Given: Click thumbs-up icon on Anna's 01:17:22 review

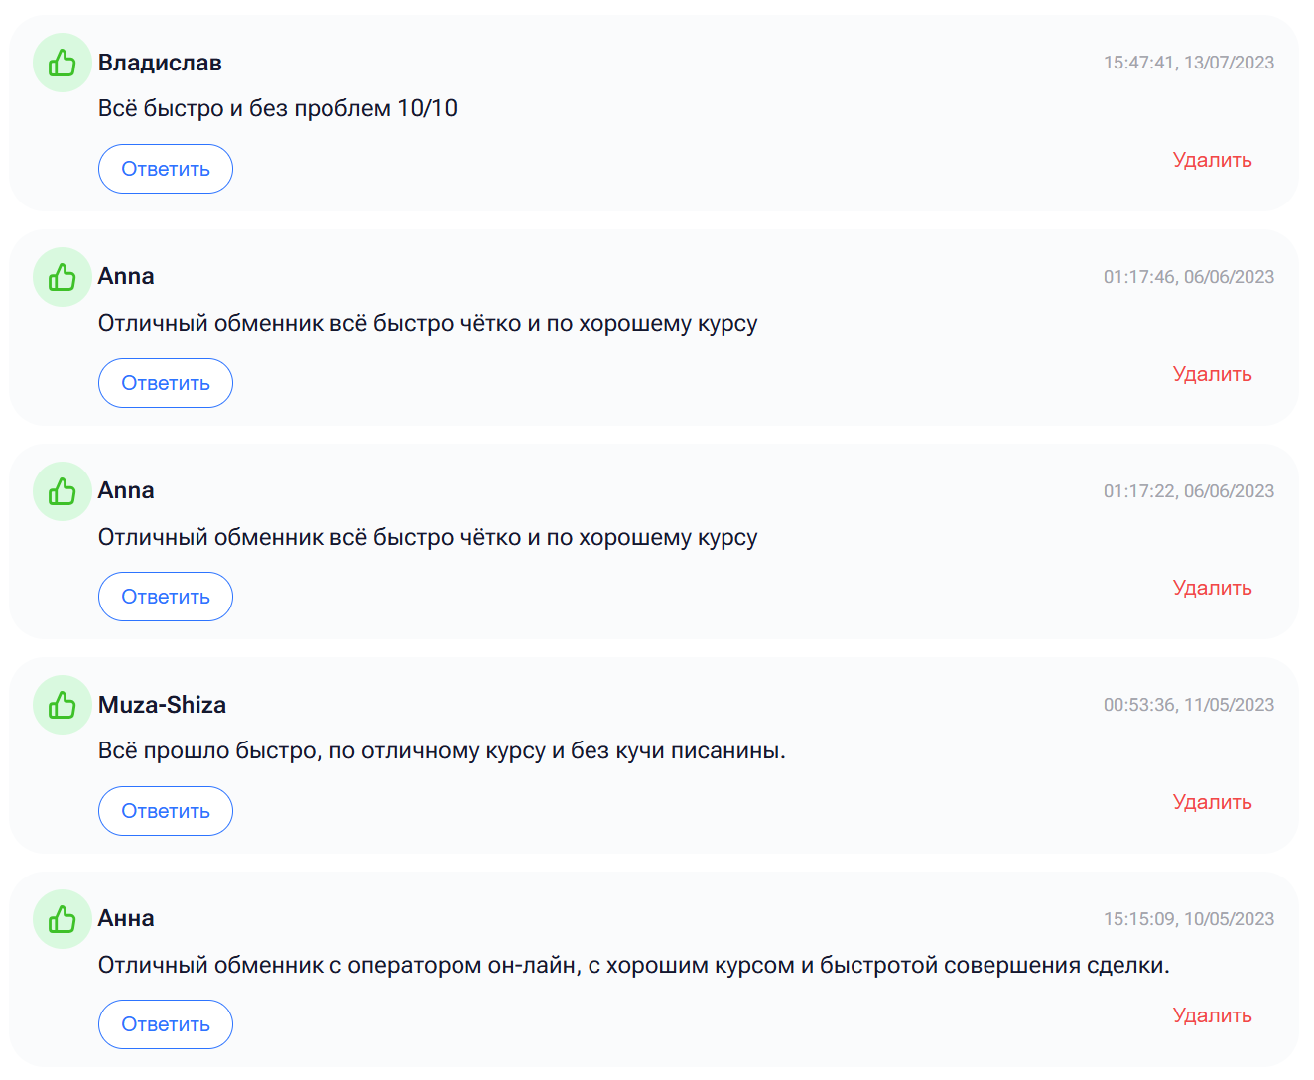Looking at the screenshot, I should click(x=63, y=491).
